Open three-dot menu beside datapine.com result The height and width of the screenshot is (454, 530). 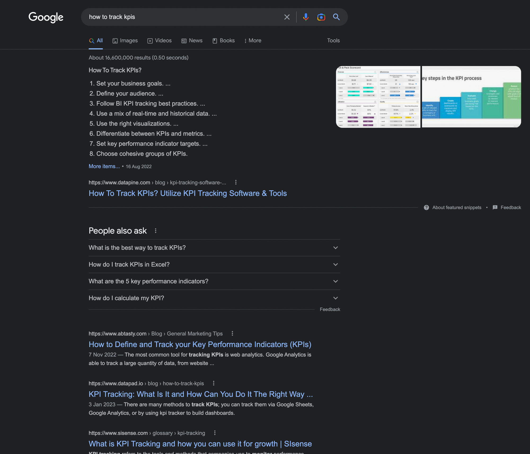pos(236,182)
